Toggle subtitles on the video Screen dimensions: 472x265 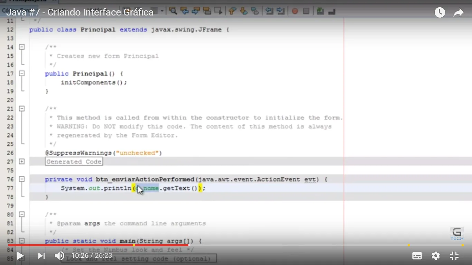(x=417, y=256)
